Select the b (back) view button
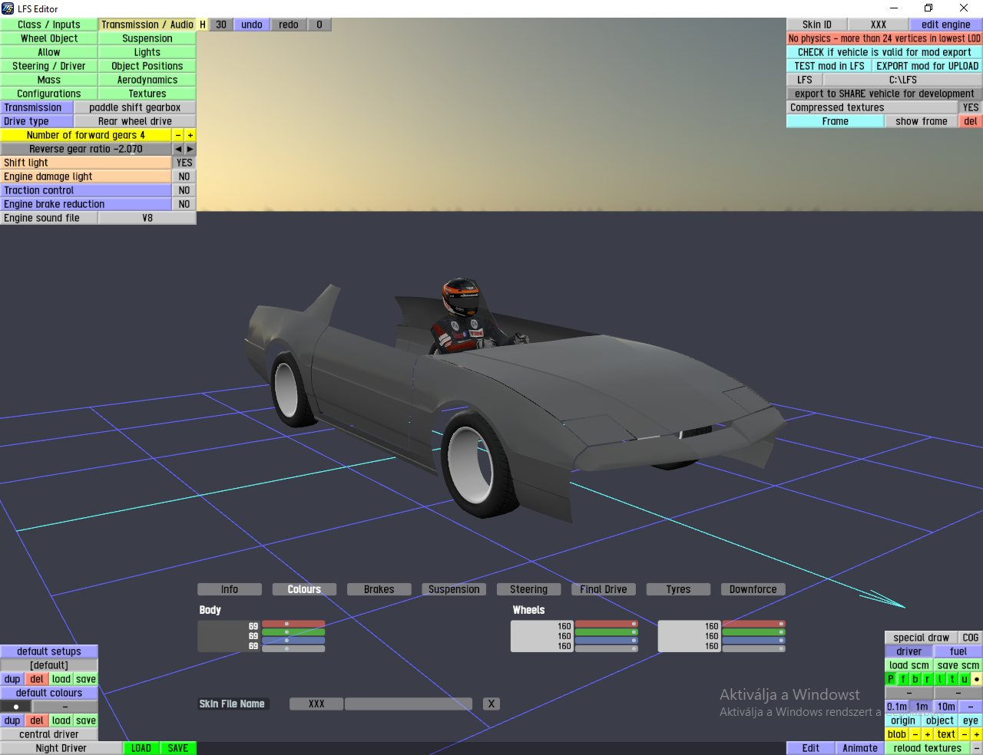This screenshot has width=983, height=755. (x=915, y=679)
